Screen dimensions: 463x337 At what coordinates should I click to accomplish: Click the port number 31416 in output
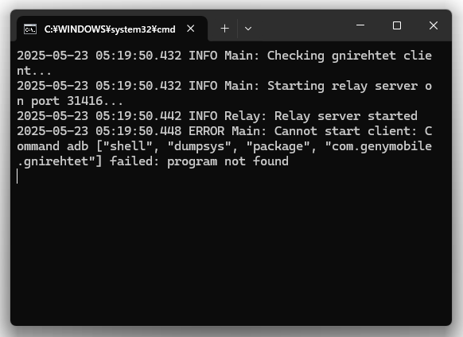(85, 101)
